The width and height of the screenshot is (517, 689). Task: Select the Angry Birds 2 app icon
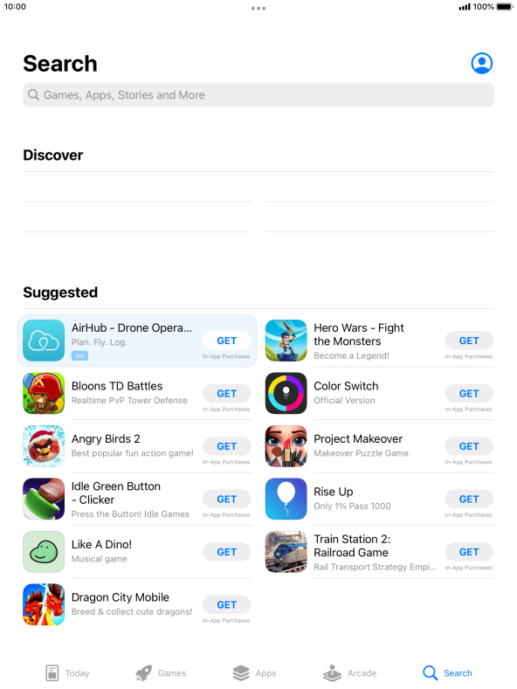(x=44, y=446)
